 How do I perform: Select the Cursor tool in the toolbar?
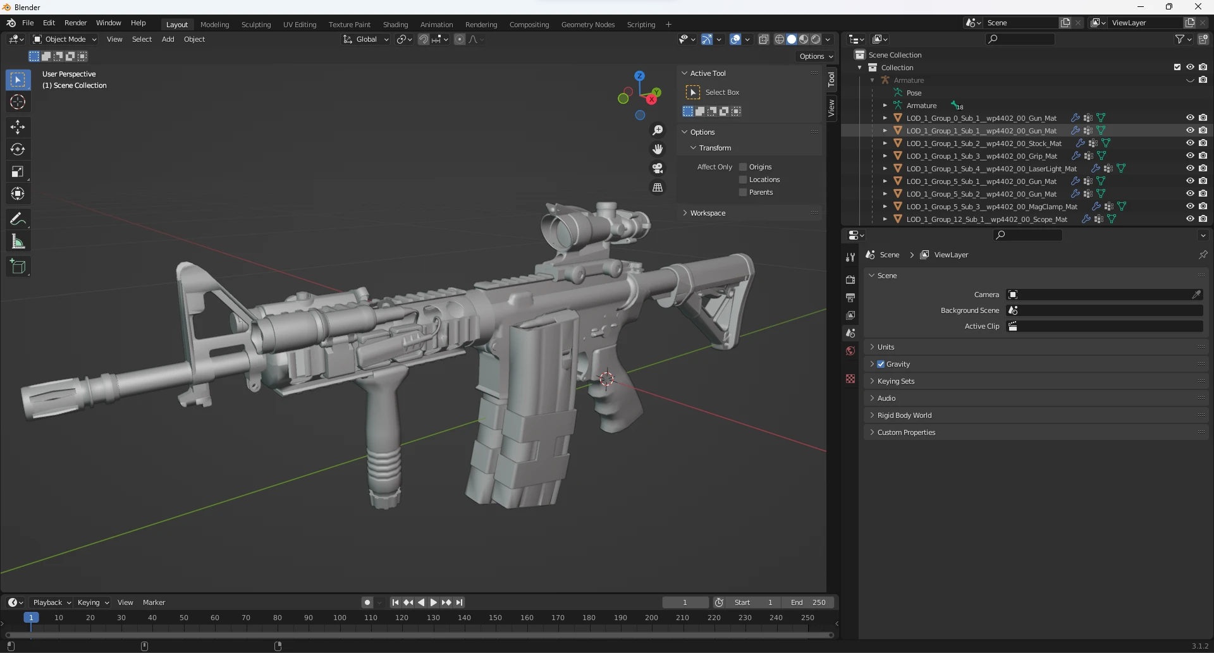[18, 102]
